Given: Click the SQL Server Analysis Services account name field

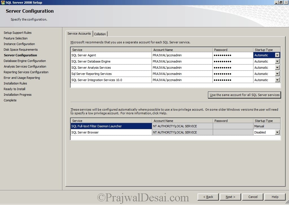Looking at the screenshot, I should point(182,68).
